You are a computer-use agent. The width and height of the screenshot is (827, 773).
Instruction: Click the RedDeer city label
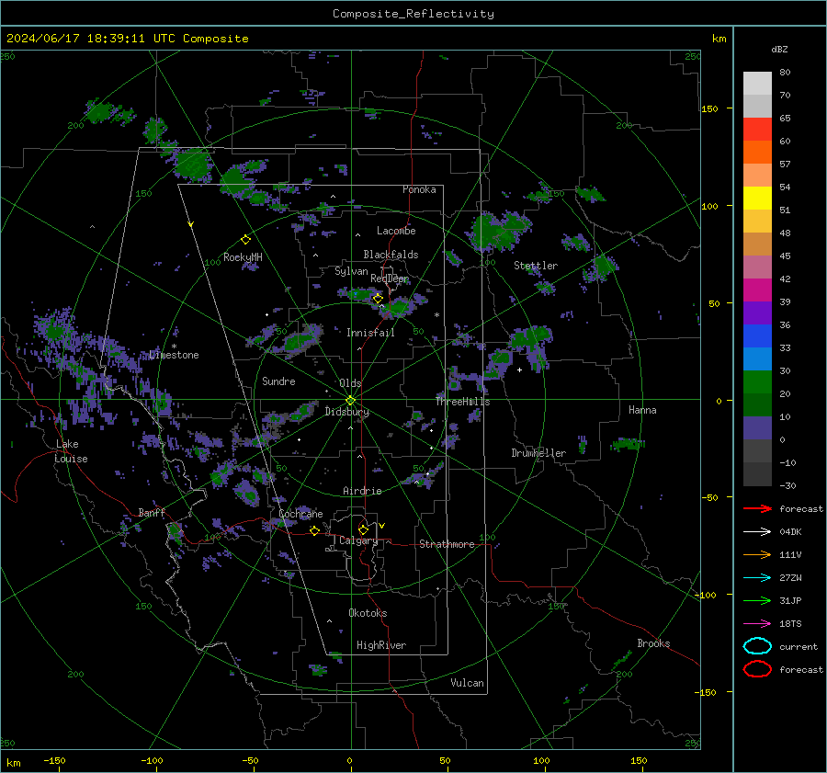pos(390,279)
